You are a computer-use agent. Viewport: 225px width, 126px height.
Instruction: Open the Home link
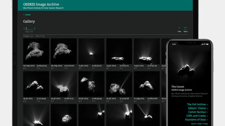pyautogui.click(x=28, y=15)
